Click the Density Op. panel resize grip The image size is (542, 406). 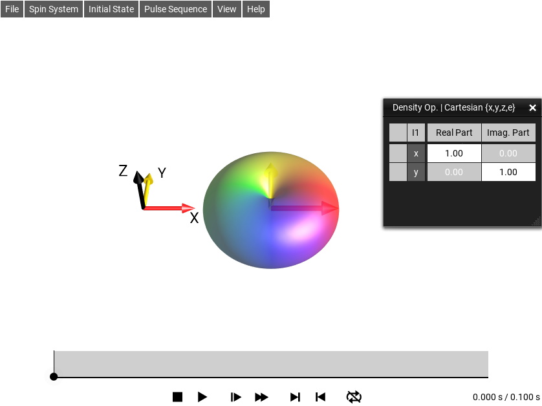(x=536, y=222)
